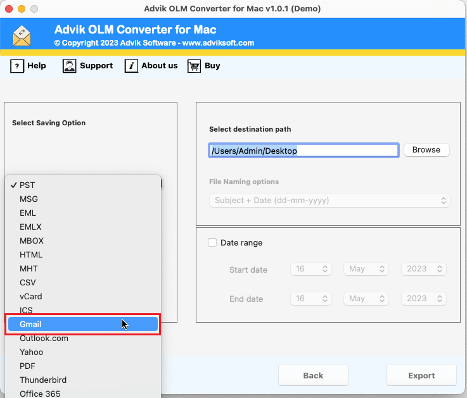This screenshot has height=398, width=467.
Task: Click the Buy shopping cart icon
Action: (194, 66)
